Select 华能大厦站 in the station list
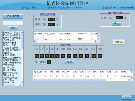Image resolution: width=135 pixels, height=101 pixels. 12,75
